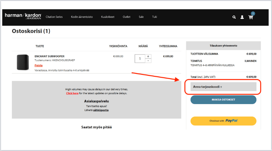This screenshot has width=272, height=151.
Task: Follow the Click here delays link
Action: pos(72,93)
